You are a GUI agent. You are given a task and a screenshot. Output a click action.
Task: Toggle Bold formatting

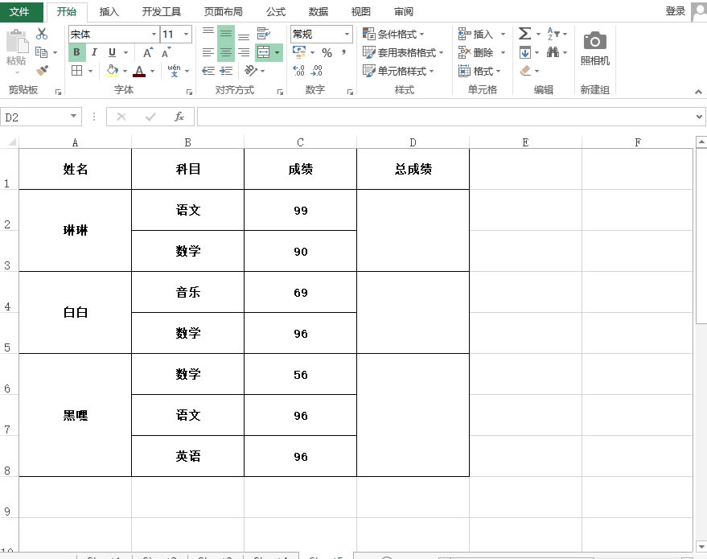tap(76, 51)
